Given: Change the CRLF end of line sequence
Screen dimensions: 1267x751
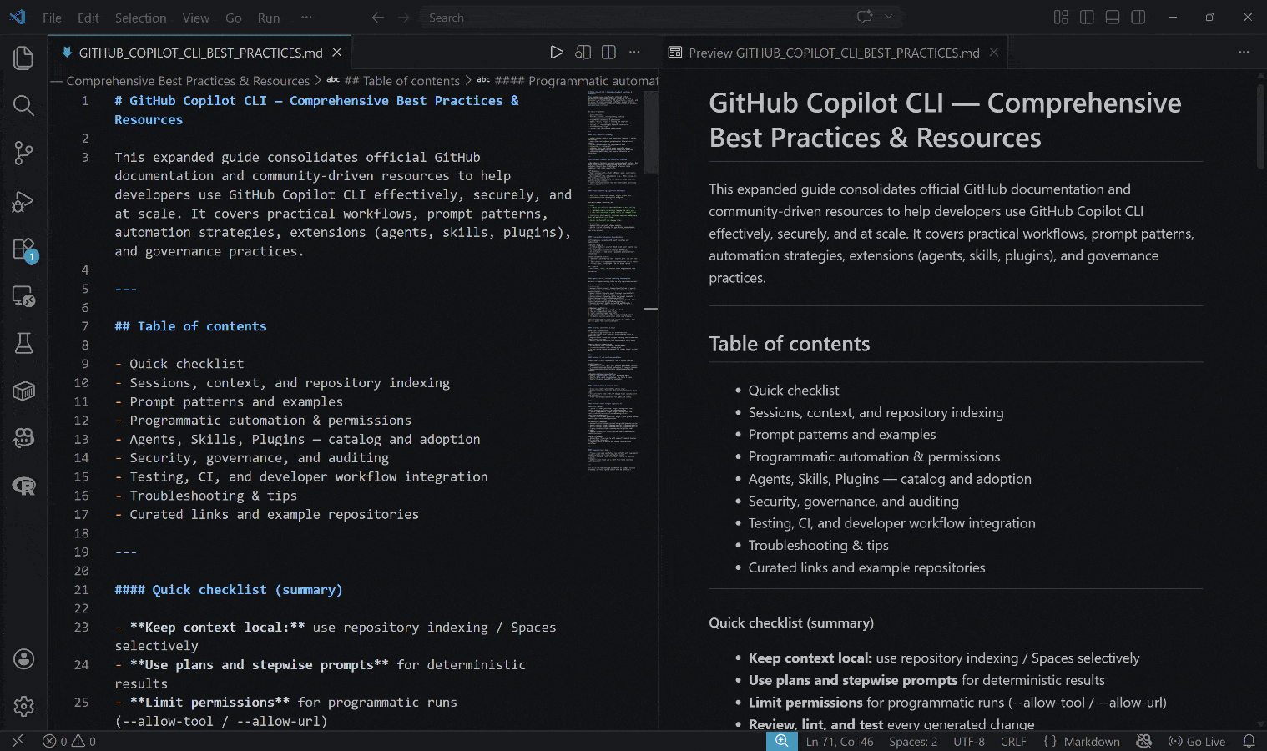Looking at the screenshot, I should coord(1013,741).
